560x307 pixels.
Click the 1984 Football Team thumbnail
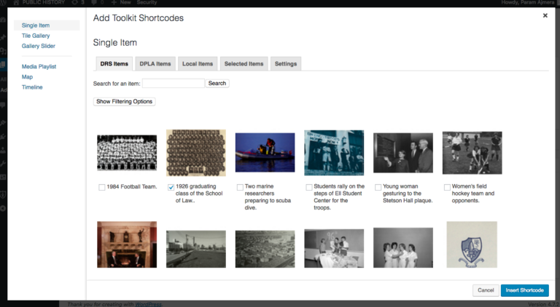(x=127, y=153)
